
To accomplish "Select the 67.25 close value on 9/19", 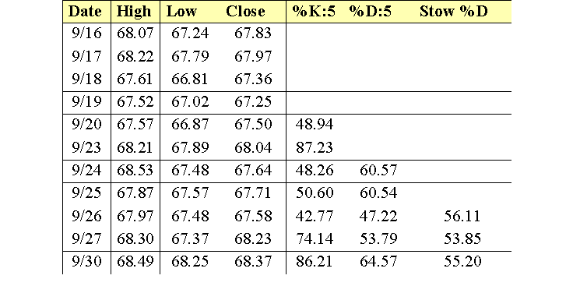I will click(x=253, y=101).
